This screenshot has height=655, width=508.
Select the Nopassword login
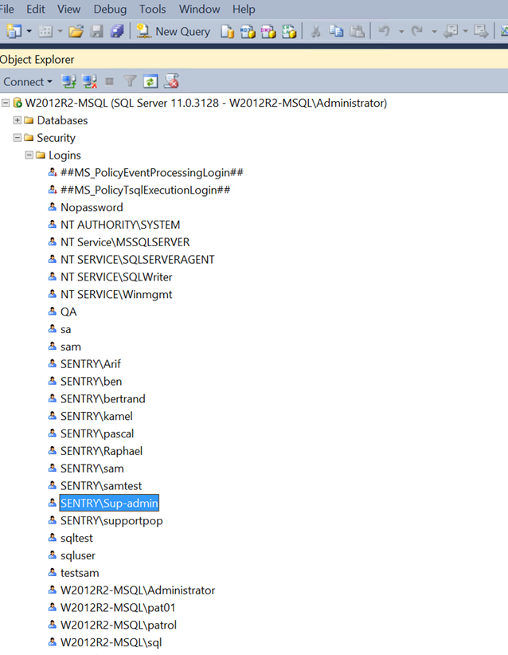(92, 208)
